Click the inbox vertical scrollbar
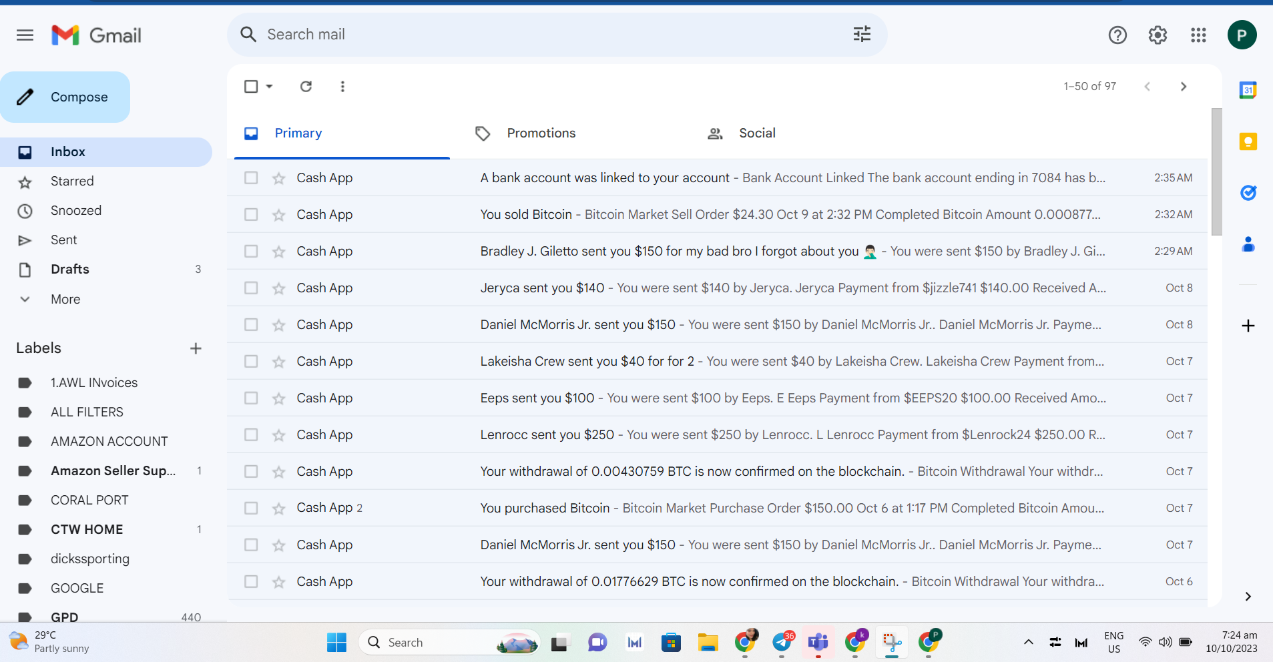The width and height of the screenshot is (1273, 662). (1216, 172)
